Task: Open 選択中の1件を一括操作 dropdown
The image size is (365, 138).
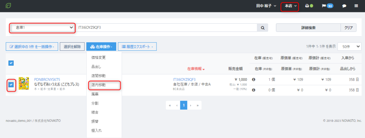Action: (32, 46)
